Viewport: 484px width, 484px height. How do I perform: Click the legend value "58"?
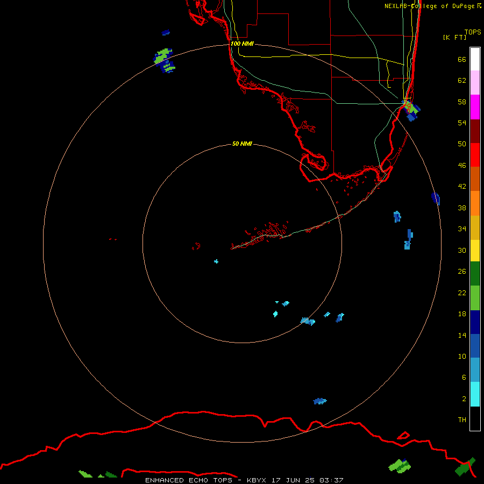[x=462, y=102]
